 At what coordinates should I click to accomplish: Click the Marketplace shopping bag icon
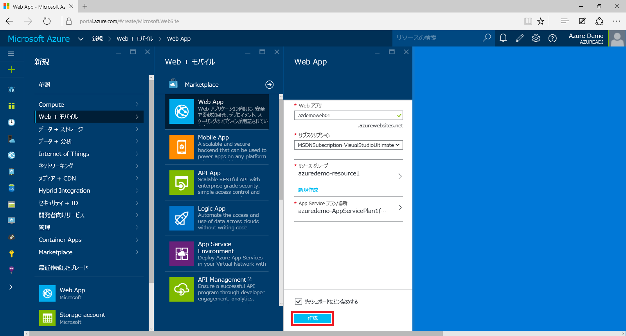click(x=173, y=84)
